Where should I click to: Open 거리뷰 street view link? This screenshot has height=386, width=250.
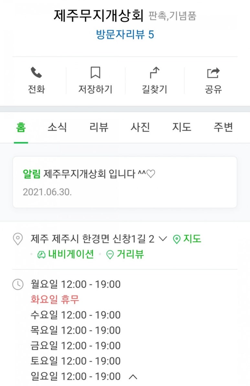pyautogui.click(x=125, y=255)
